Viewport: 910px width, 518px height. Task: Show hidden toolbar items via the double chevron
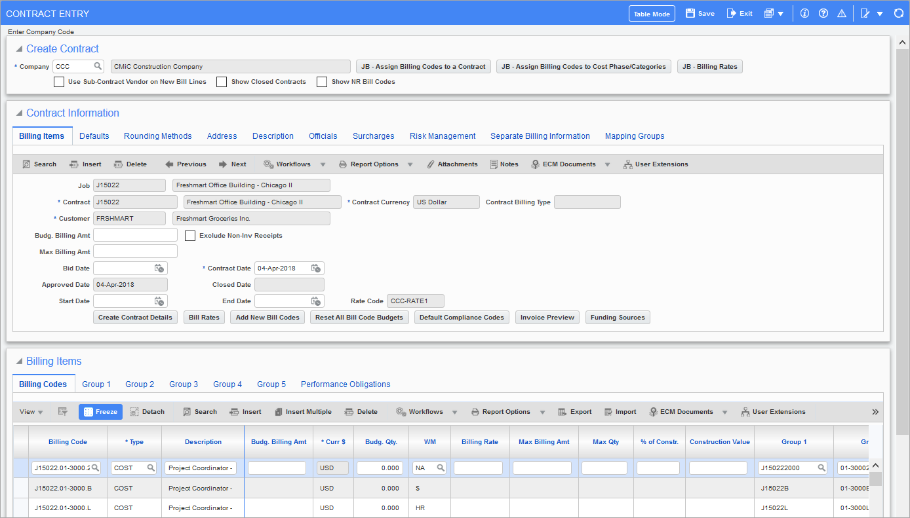pyautogui.click(x=875, y=412)
